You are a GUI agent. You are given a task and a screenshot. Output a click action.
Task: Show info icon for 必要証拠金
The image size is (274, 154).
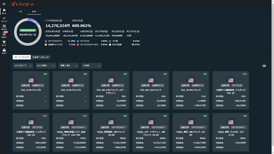click(91, 31)
